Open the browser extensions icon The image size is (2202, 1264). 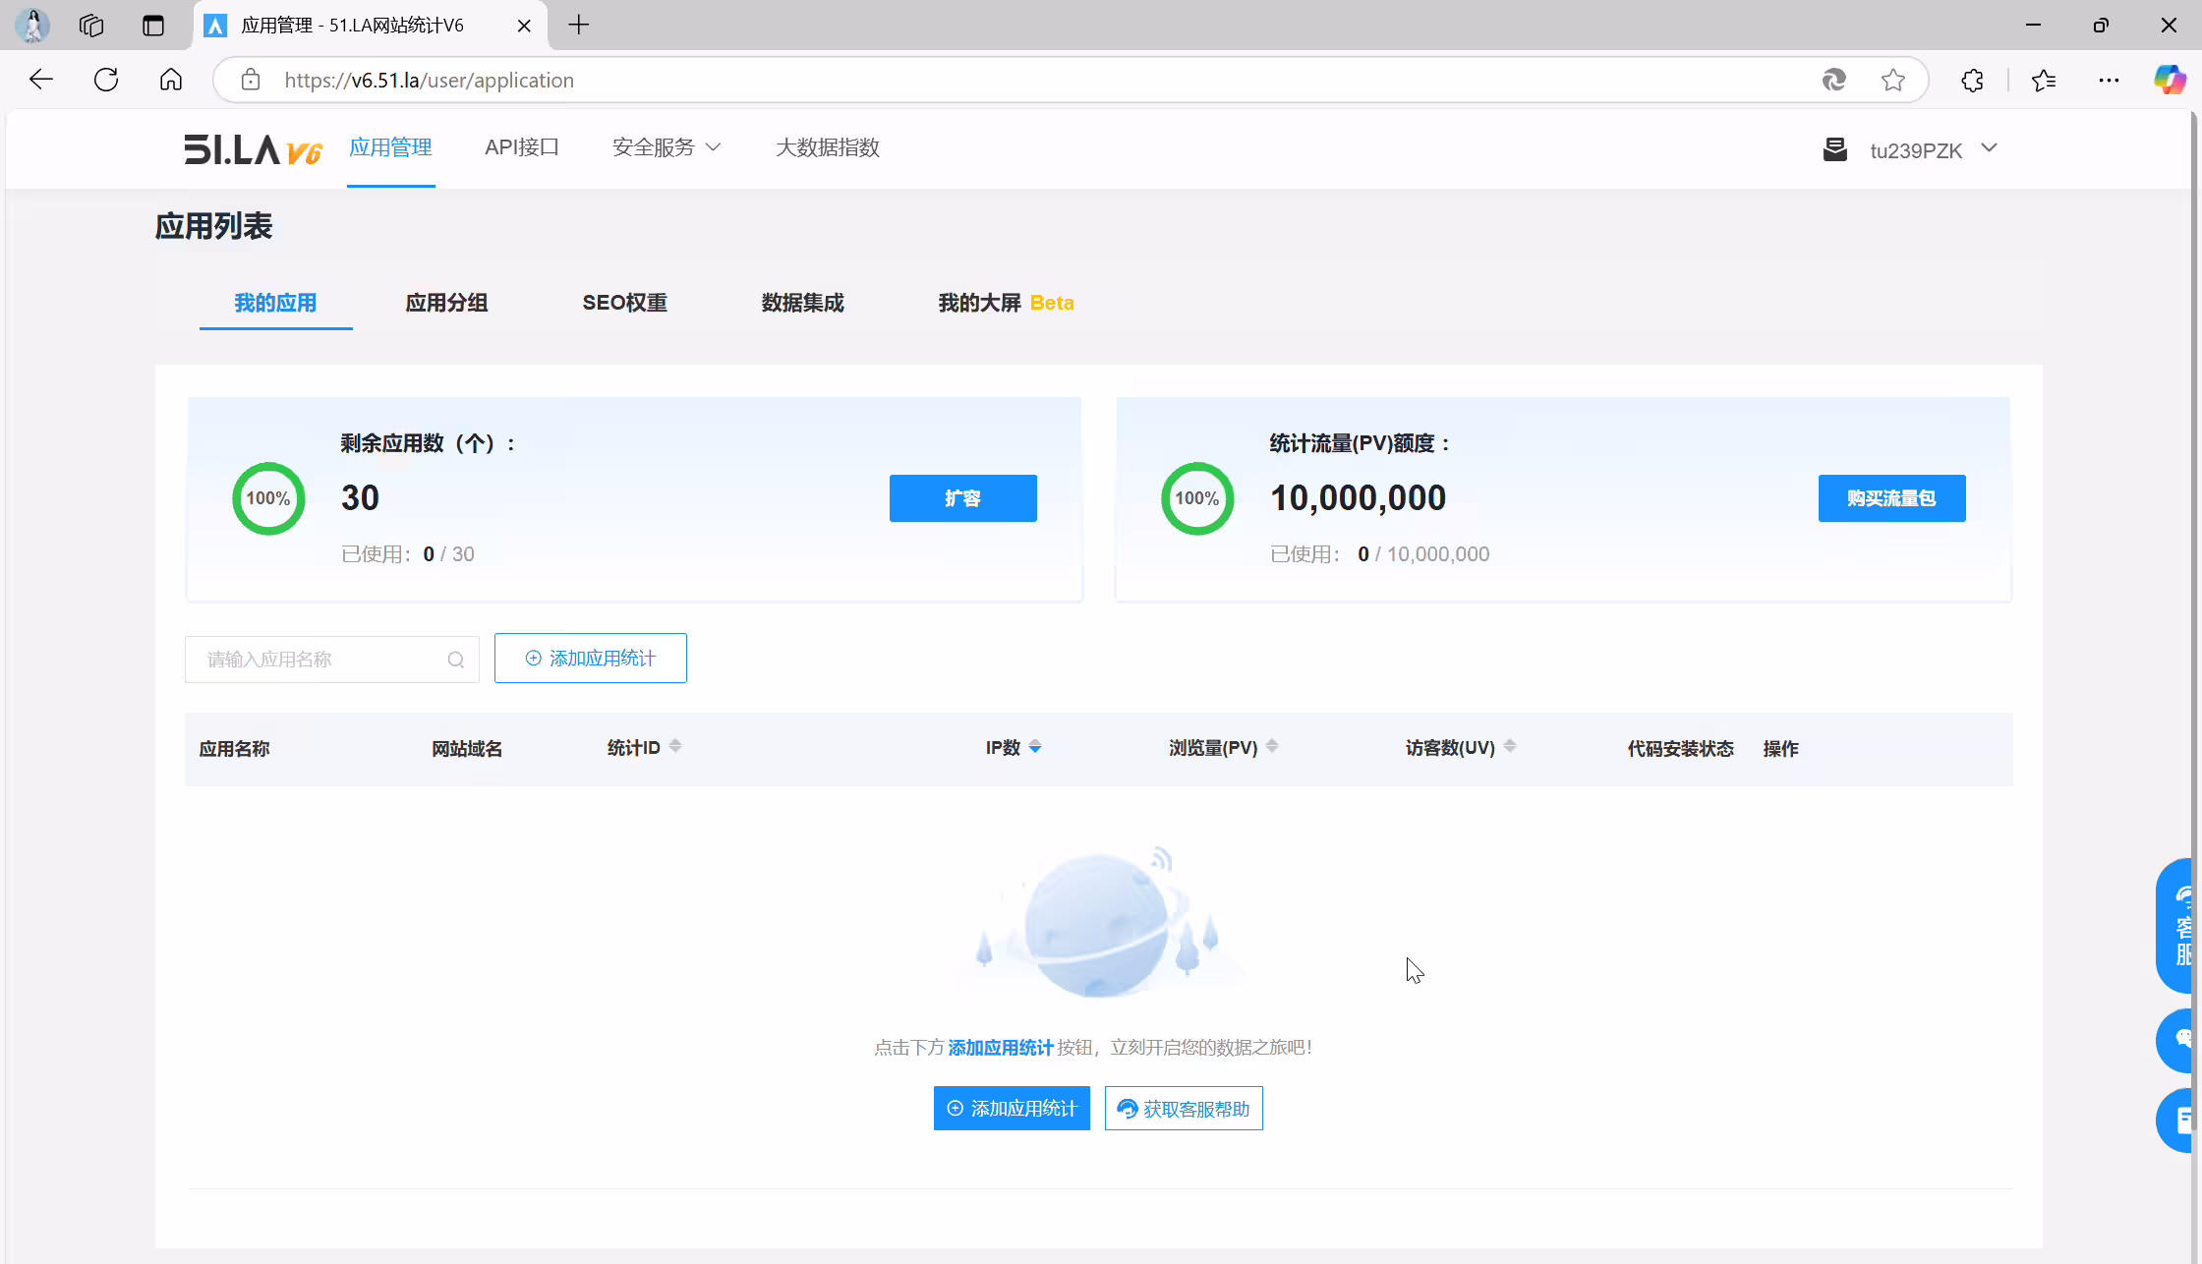1972,80
